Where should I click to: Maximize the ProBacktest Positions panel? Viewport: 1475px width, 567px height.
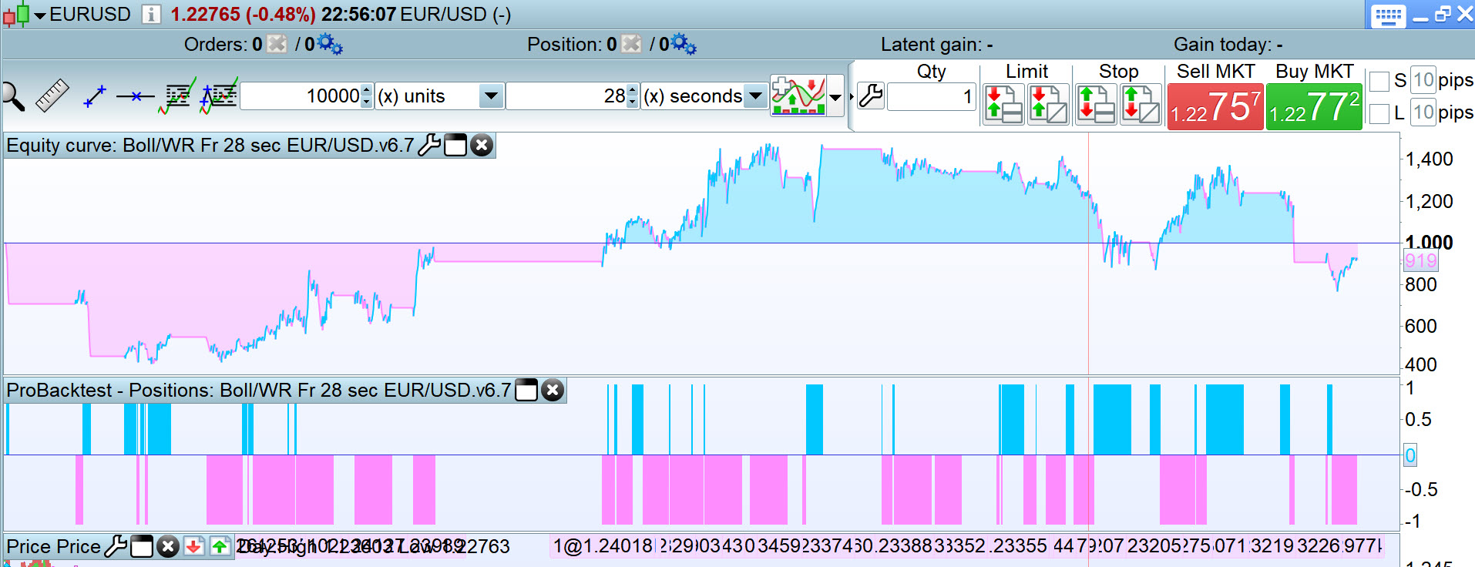tap(526, 390)
